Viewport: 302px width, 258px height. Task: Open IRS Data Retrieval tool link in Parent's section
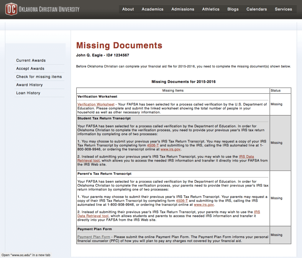[93, 216]
